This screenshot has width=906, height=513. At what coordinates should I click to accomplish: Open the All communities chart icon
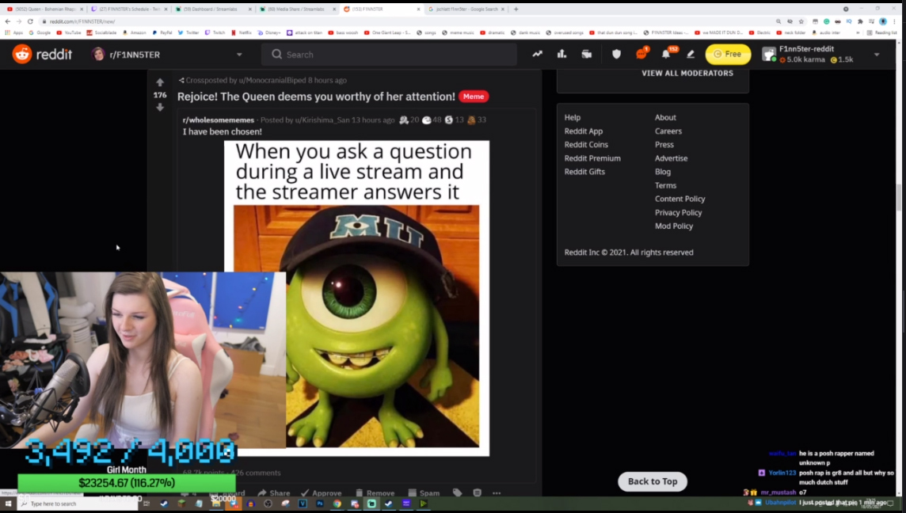(561, 55)
